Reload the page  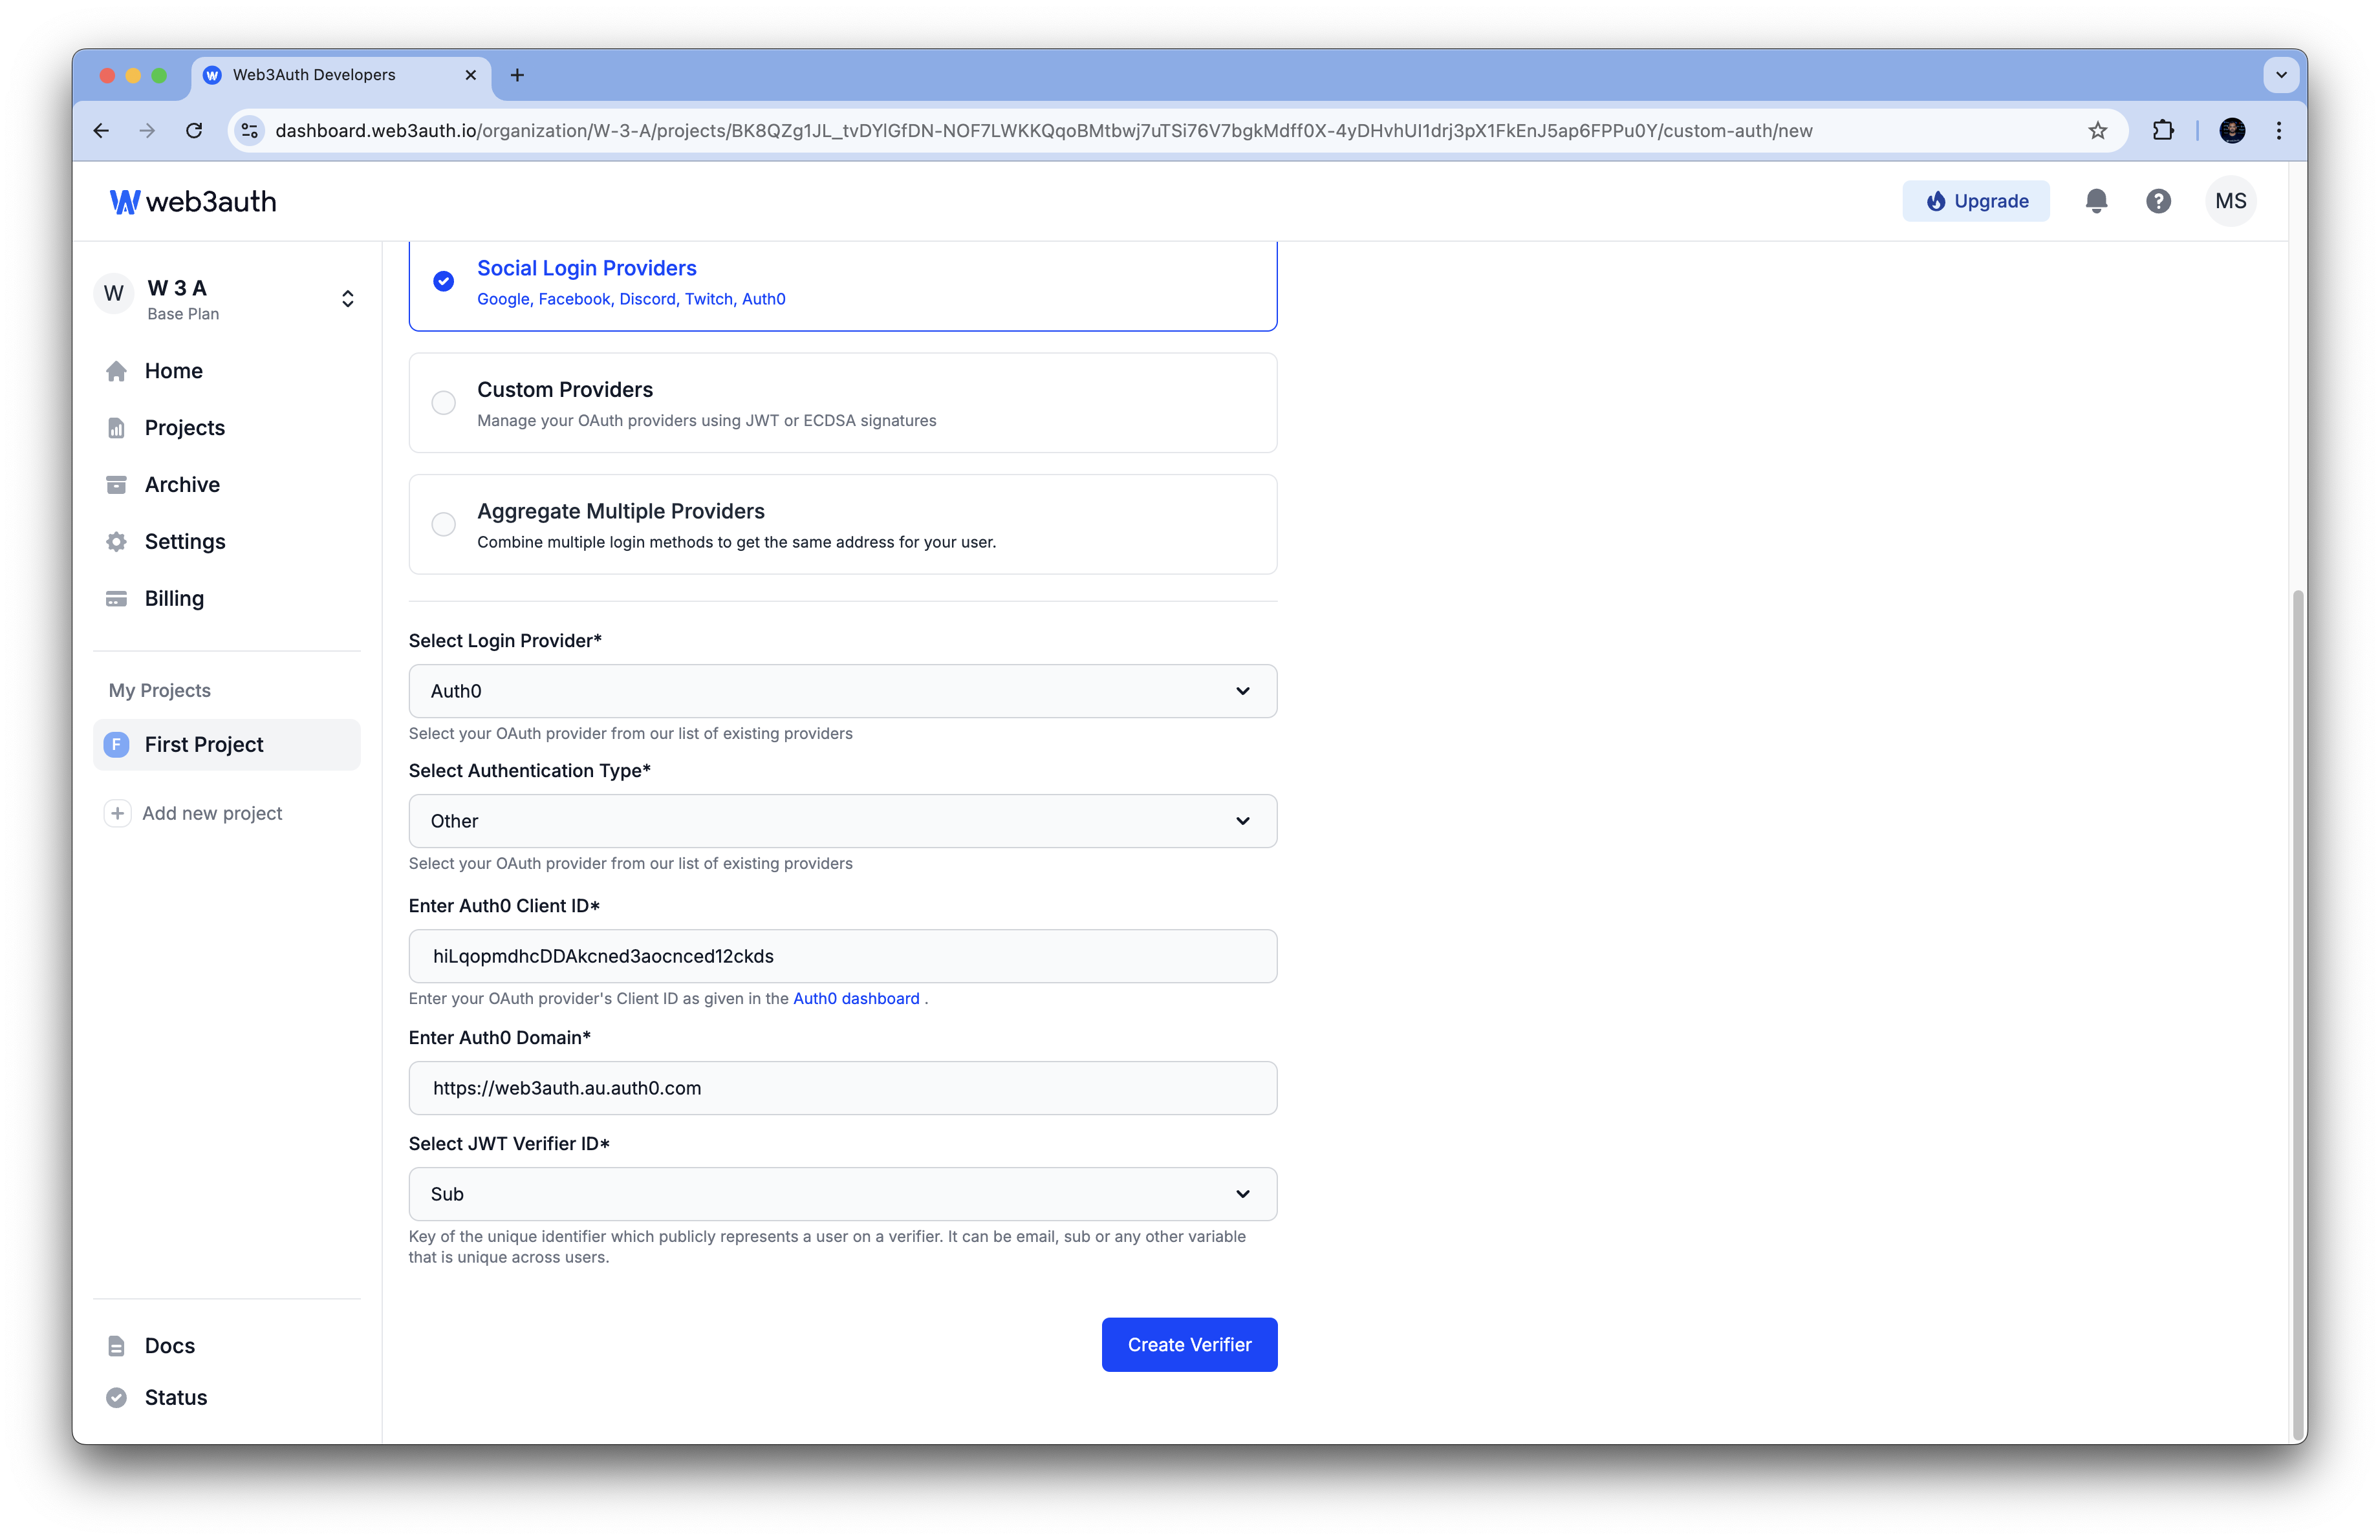pyautogui.click(x=194, y=131)
